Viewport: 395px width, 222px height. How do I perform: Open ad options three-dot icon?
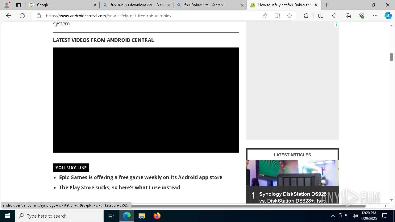336,24
